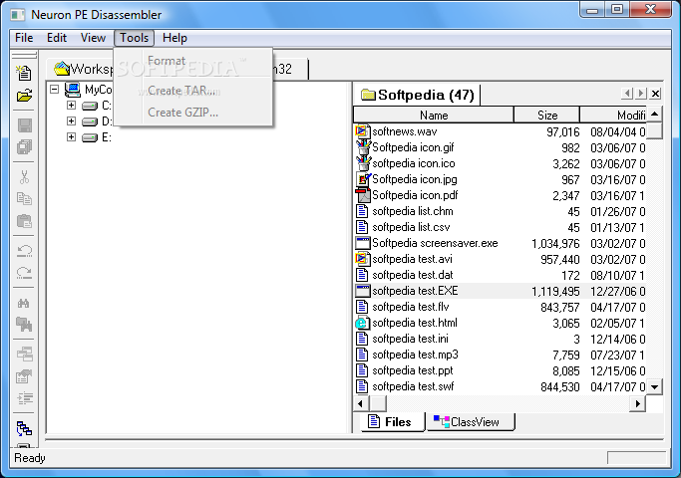Expand the C: drive node
The image size is (681, 478).
[x=71, y=105]
